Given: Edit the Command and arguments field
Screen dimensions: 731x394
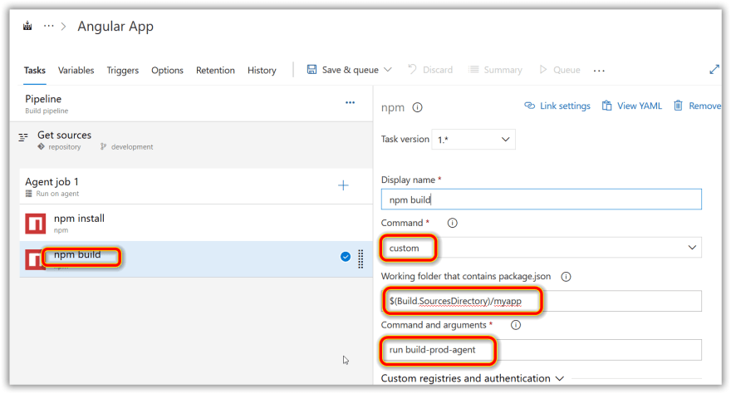Looking at the screenshot, I should click(x=542, y=350).
